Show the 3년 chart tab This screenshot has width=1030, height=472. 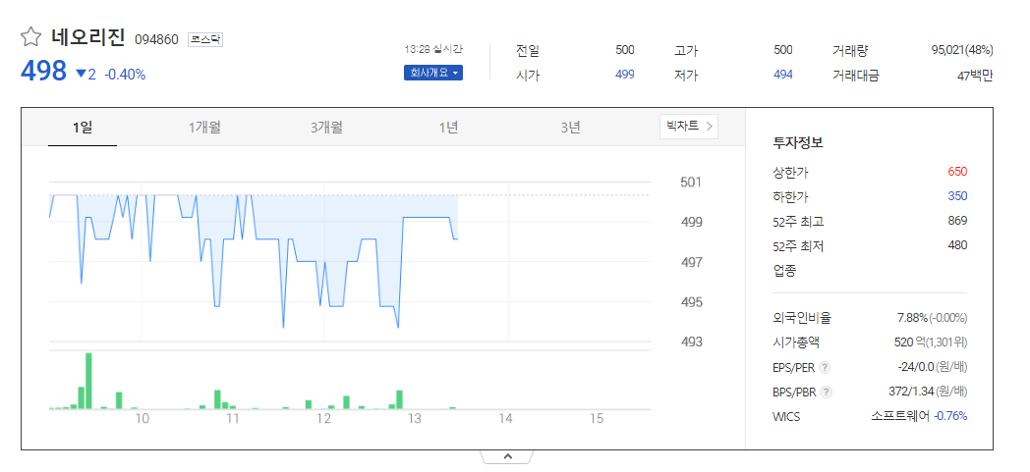coord(570,128)
